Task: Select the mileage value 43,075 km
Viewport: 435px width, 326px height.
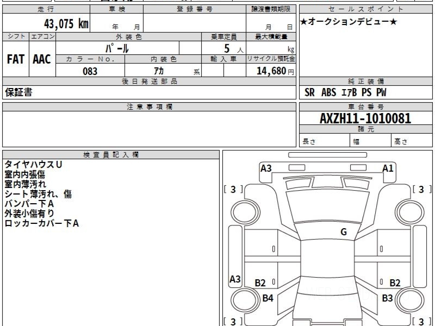Action: (x=66, y=24)
